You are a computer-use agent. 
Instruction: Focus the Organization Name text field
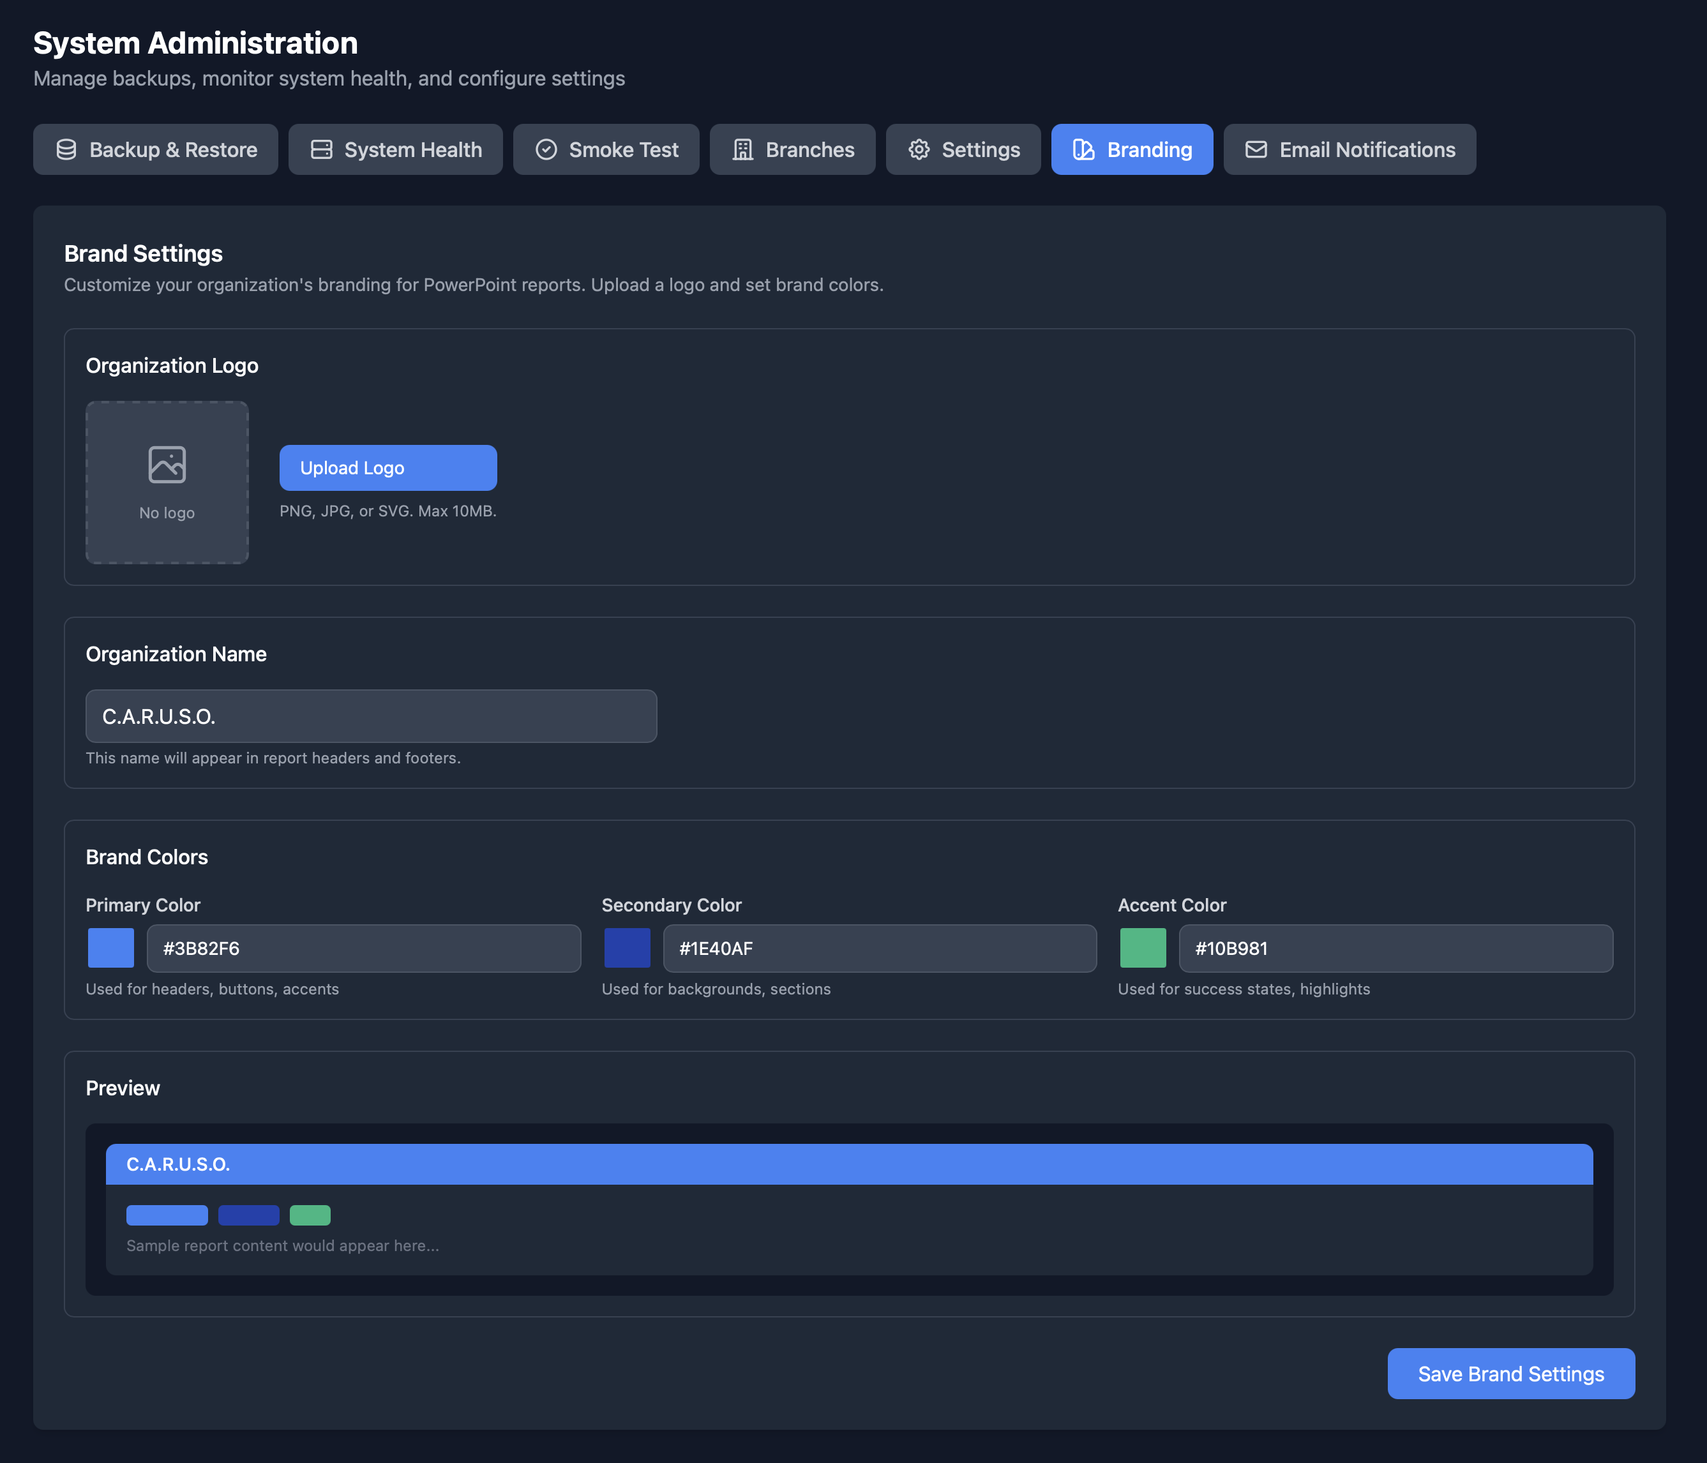(371, 717)
